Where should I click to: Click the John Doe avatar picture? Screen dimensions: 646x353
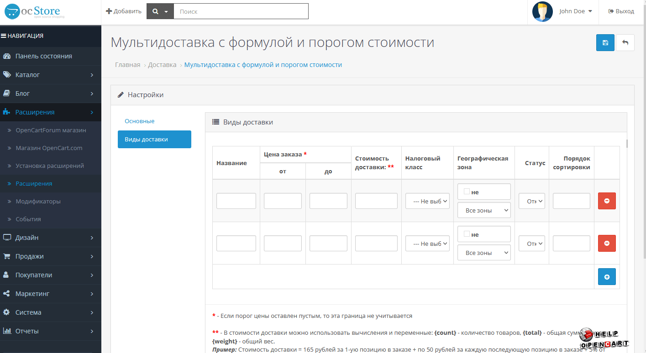click(x=542, y=11)
